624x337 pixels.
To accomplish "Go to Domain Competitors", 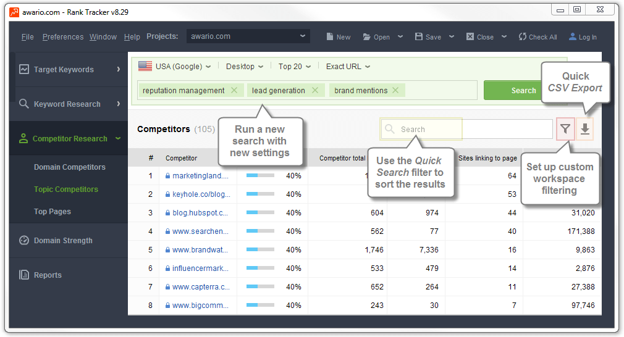I will 70,167.
